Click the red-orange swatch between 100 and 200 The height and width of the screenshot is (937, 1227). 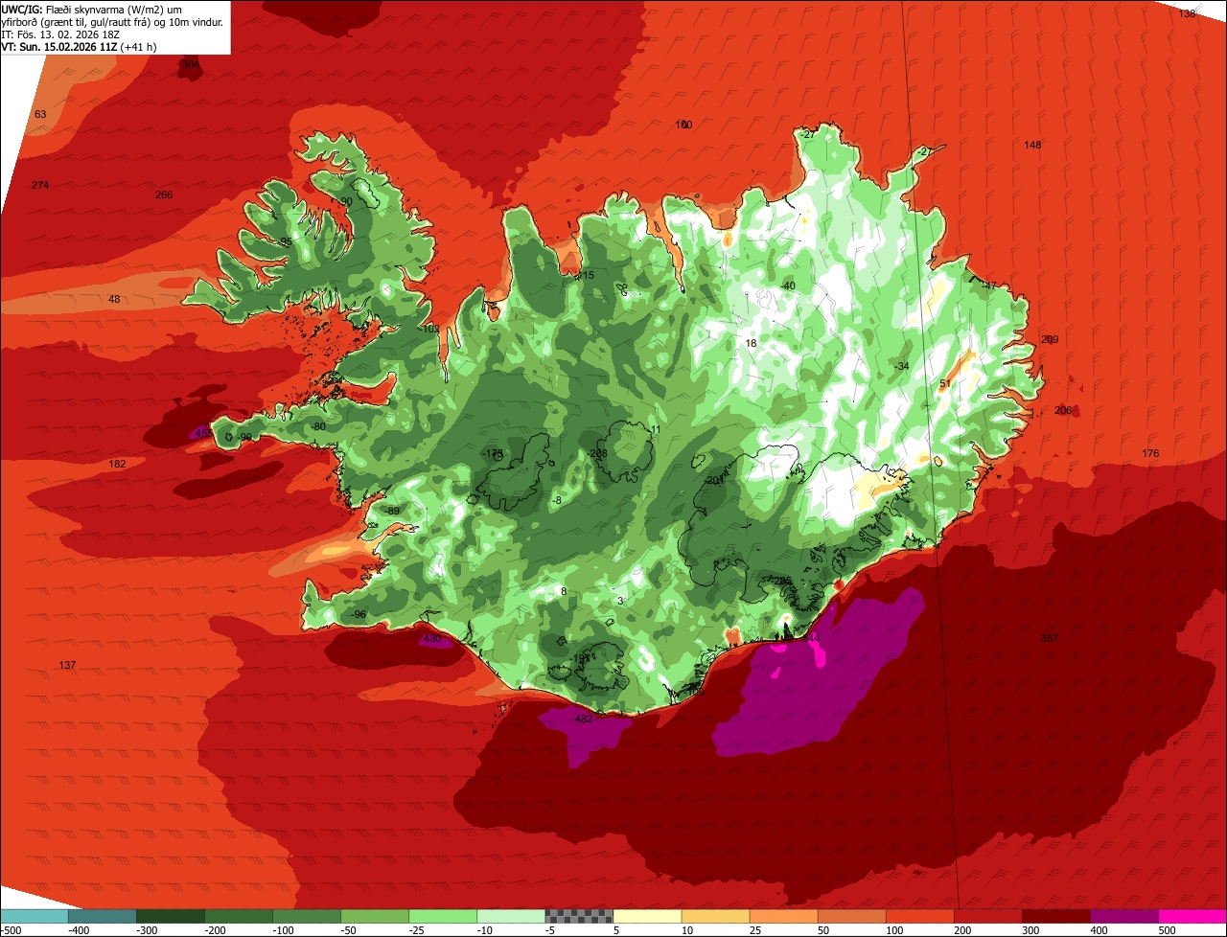coord(919,916)
